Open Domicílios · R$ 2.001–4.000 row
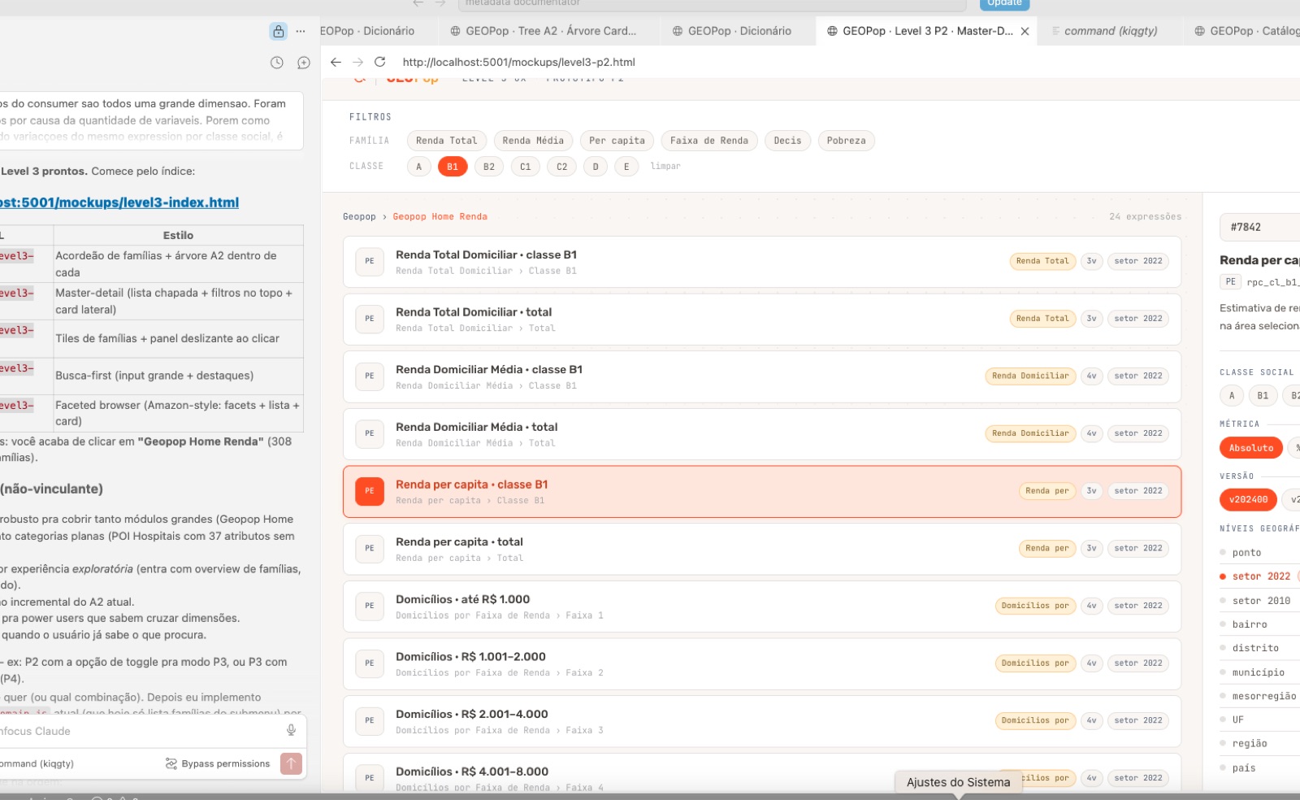1300x800 pixels. 762,721
